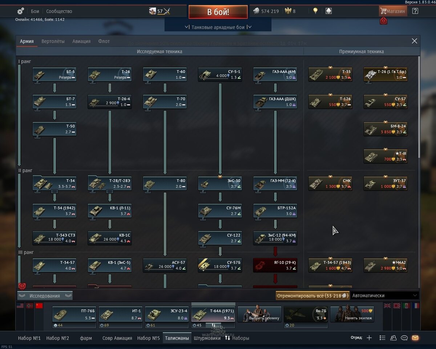The height and width of the screenshot is (349, 436).
Task: Click Отремонтировать всё repair button
Action: tap(312, 296)
